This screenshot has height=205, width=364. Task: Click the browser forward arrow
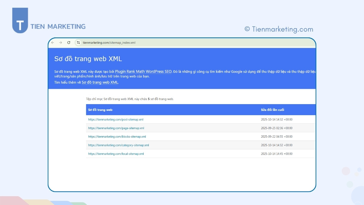60,43
